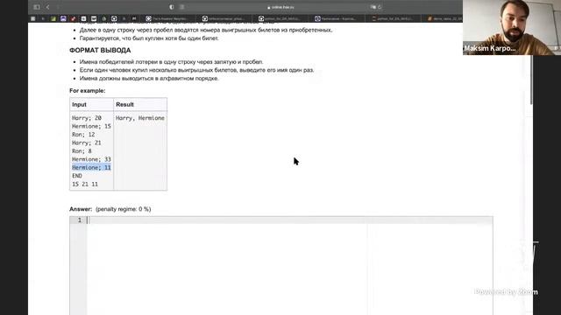Viewport: 561px width, 315px height.
Task: Toggle the Safari sidebar button
Action: [x=37, y=7]
